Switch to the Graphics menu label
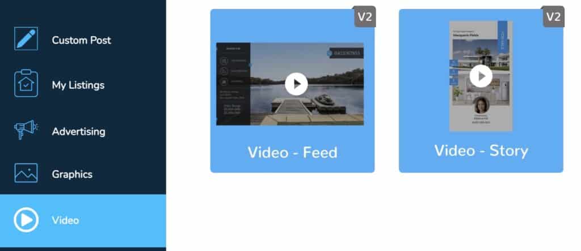Viewport: 581px width, 251px height. pos(72,174)
